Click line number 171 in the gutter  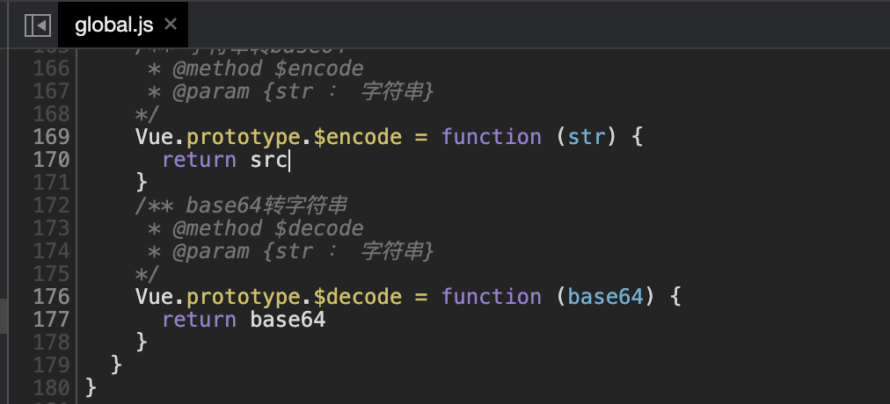click(x=51, y=183)
